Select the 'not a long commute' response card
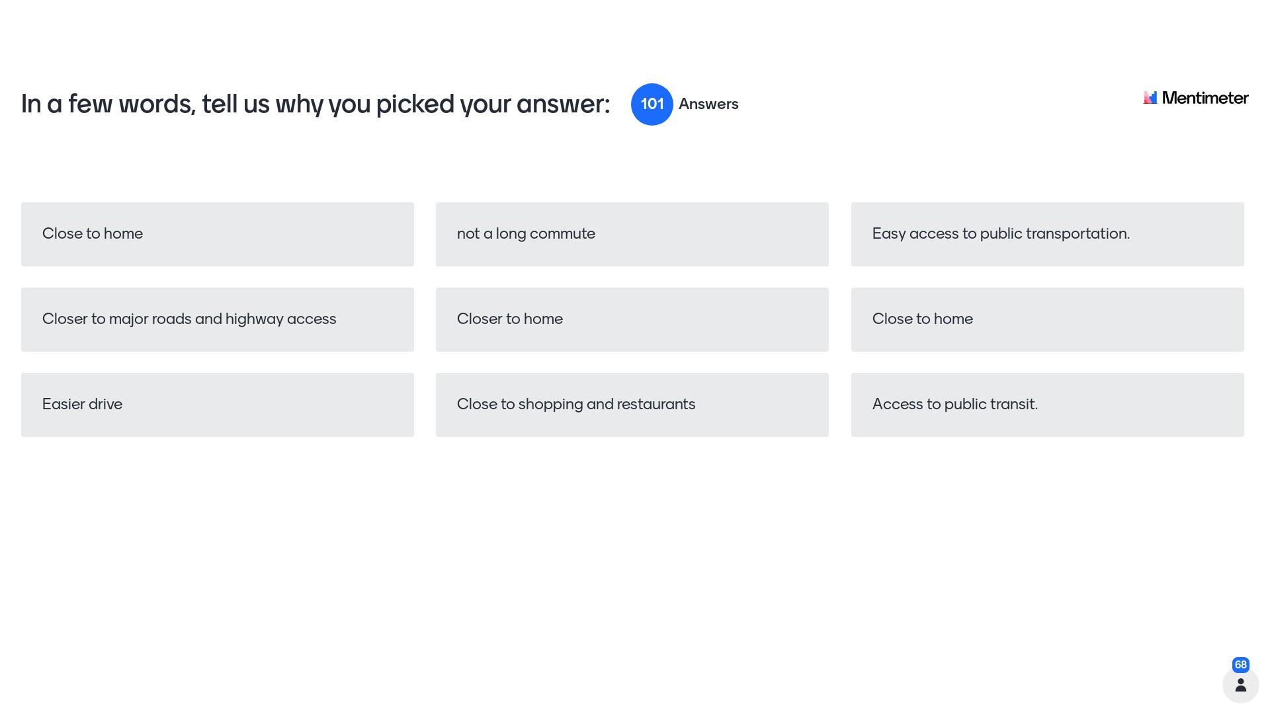The height and width of the screenshot is (714, 1270). (632, 234)
